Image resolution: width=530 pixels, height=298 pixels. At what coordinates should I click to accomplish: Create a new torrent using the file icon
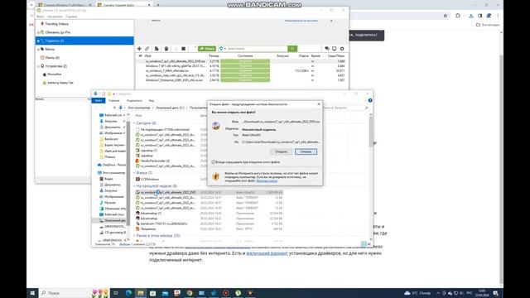click(x=157, y=49)
